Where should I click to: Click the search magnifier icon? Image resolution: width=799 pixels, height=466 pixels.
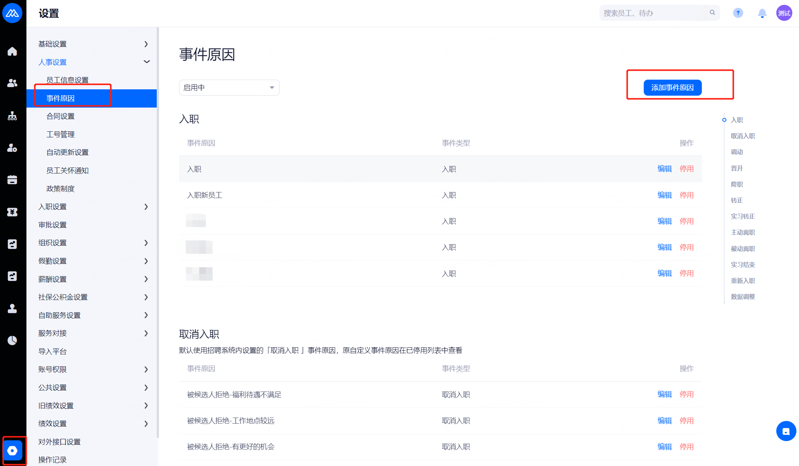click(712, 13)
